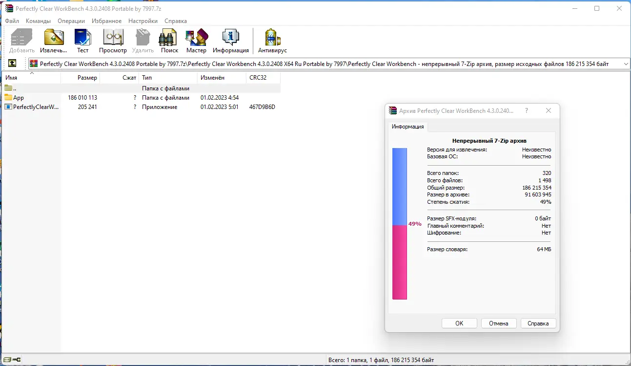Image resolution: width=631 pixels, height=366 pixels.
Task: Open the Файл menu
Action: (x=12, y=21)
